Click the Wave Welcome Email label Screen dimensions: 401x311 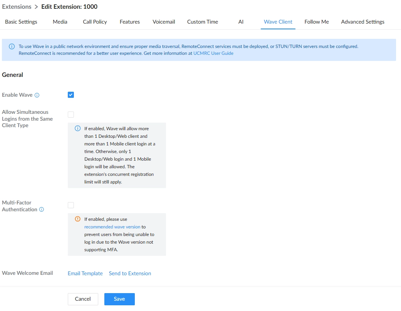point(27,273)
